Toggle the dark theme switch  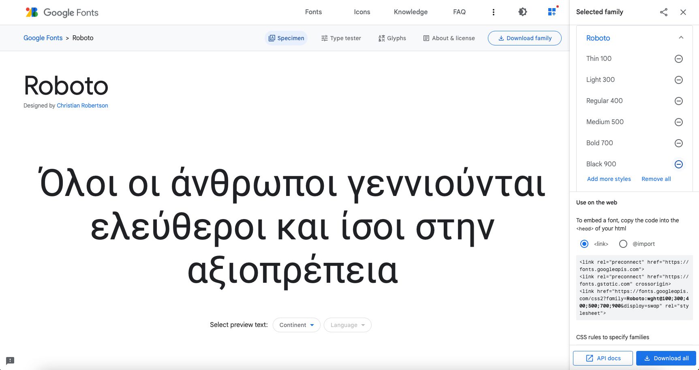click(x=523, y=12)
